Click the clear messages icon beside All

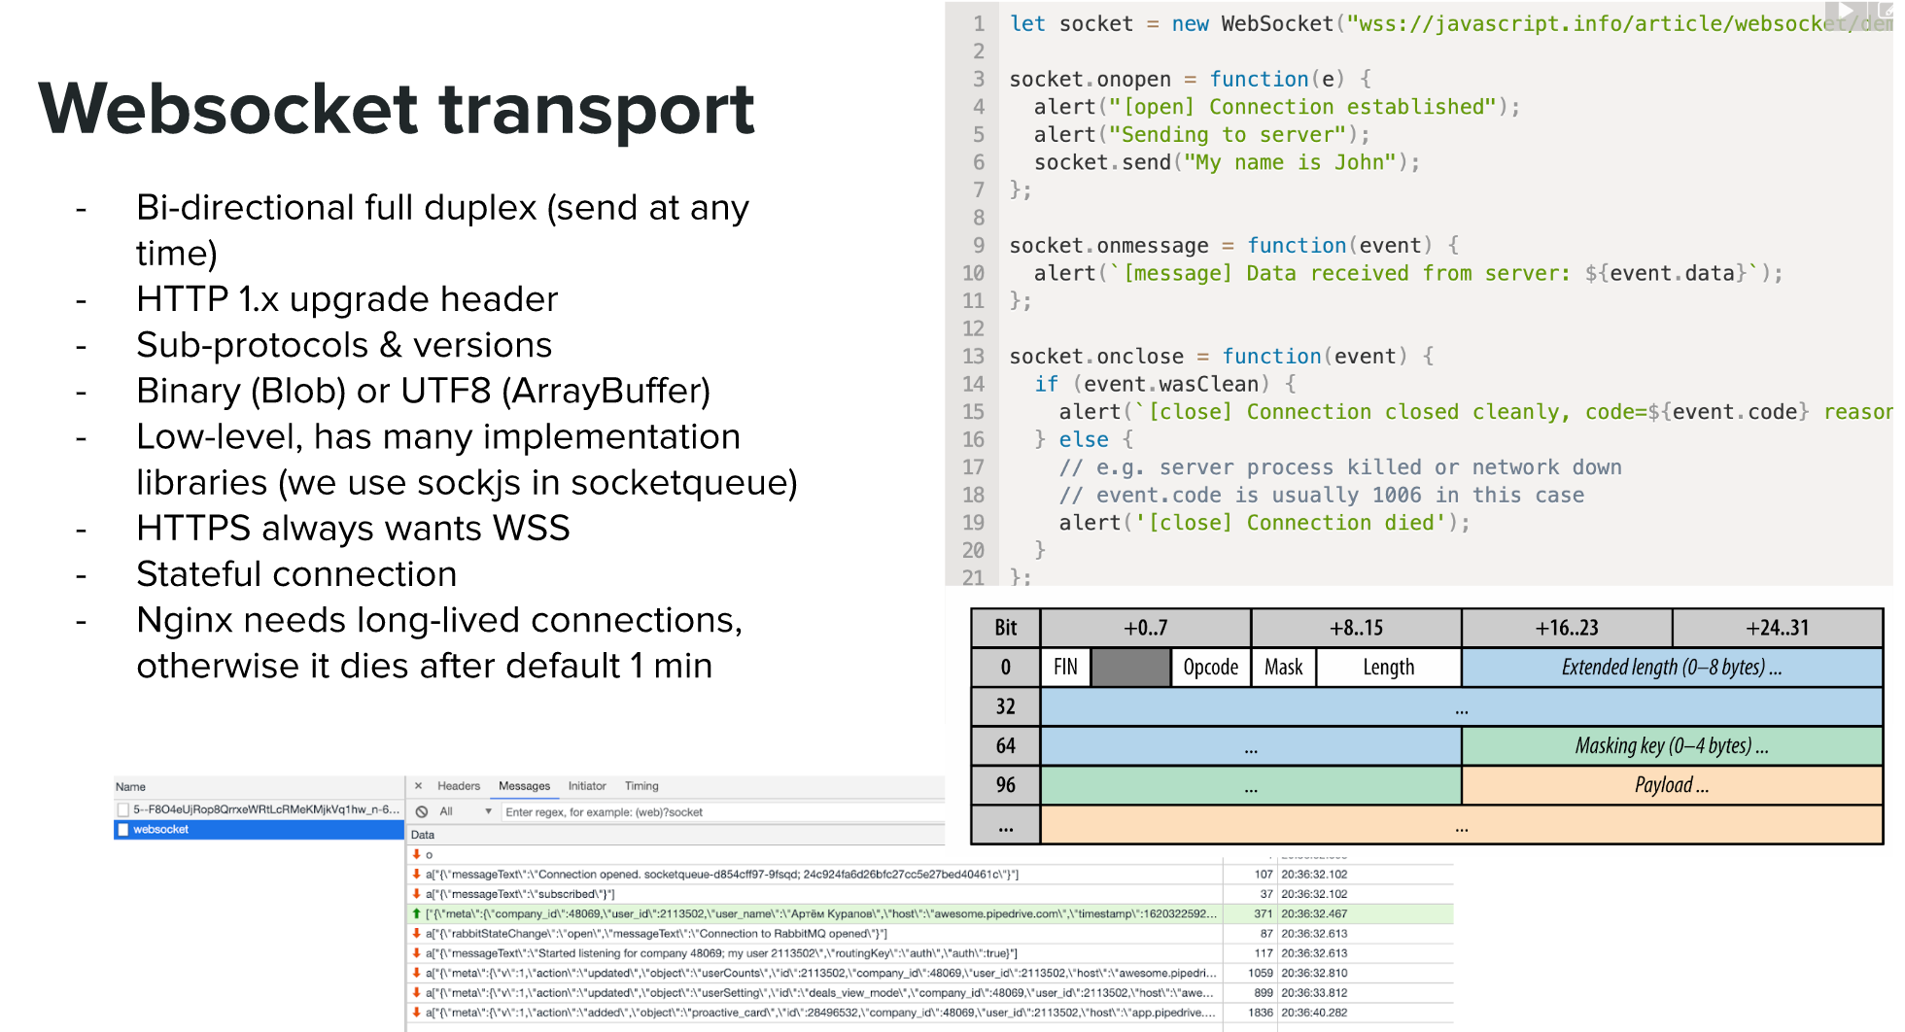[422, 811]
